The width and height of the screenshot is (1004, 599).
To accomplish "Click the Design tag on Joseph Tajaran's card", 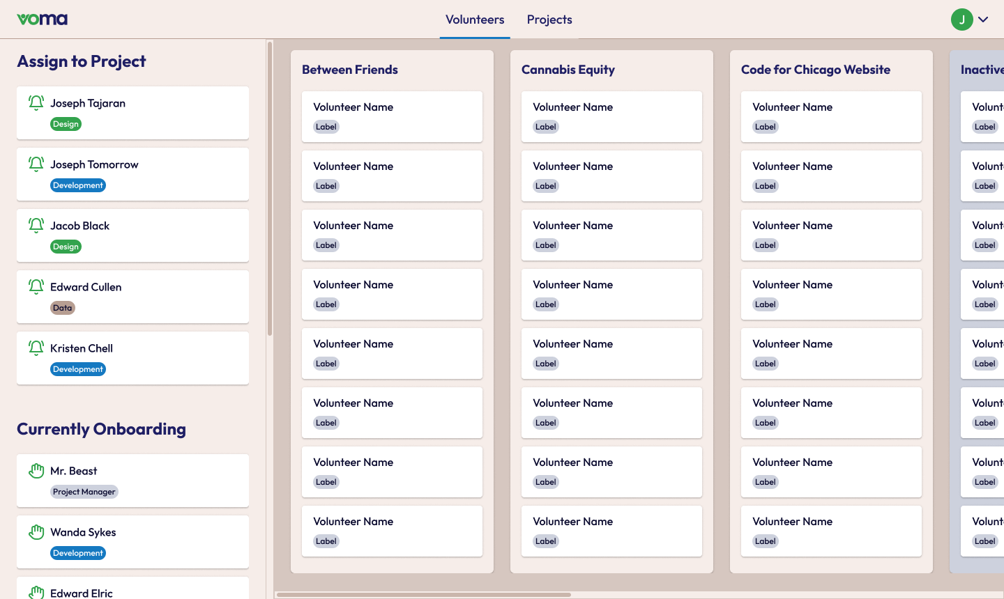I will coord(66,124).
